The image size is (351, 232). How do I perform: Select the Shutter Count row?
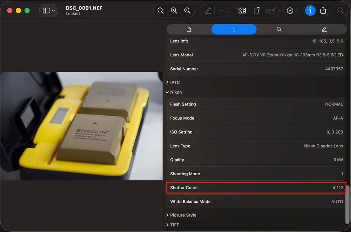click(x=256, y=188)
